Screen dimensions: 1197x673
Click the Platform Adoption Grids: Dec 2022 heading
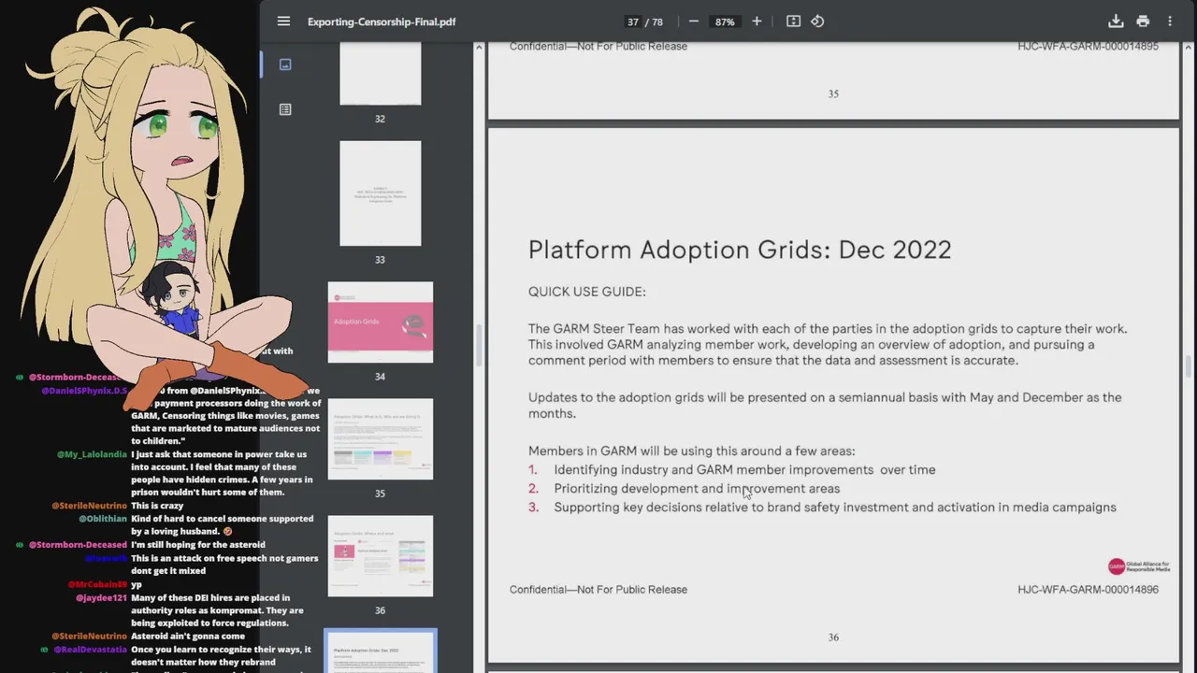tap(740, 250)
